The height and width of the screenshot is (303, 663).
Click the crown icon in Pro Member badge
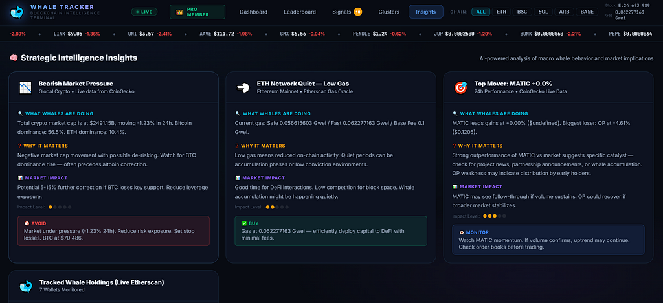click(x=179, y=12)
